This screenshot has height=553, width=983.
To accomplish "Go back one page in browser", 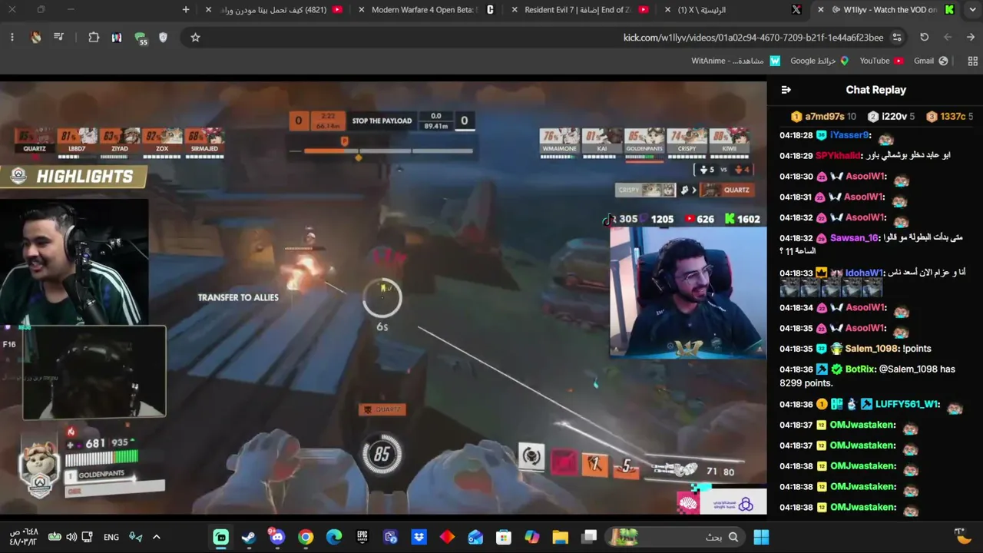I will (971, 37).
